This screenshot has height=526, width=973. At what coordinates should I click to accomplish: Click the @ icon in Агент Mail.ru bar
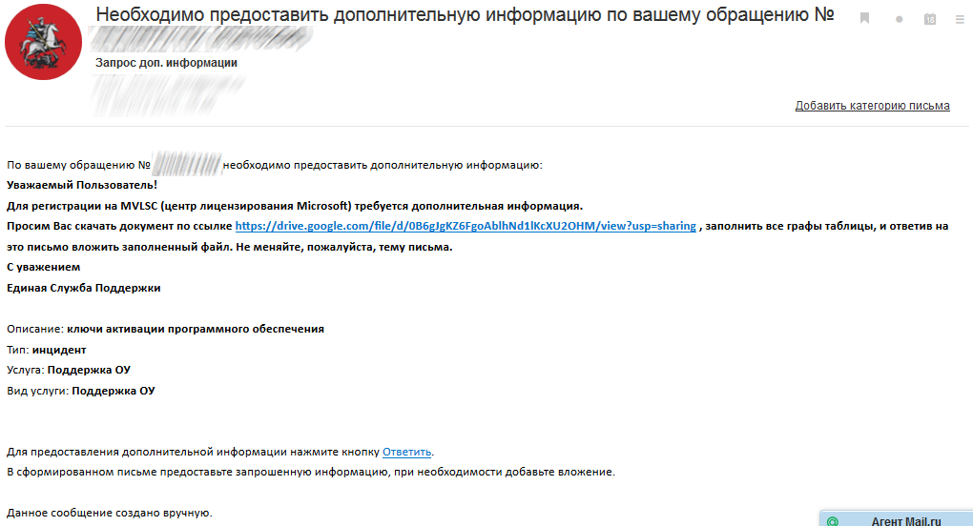pos(832,521)
